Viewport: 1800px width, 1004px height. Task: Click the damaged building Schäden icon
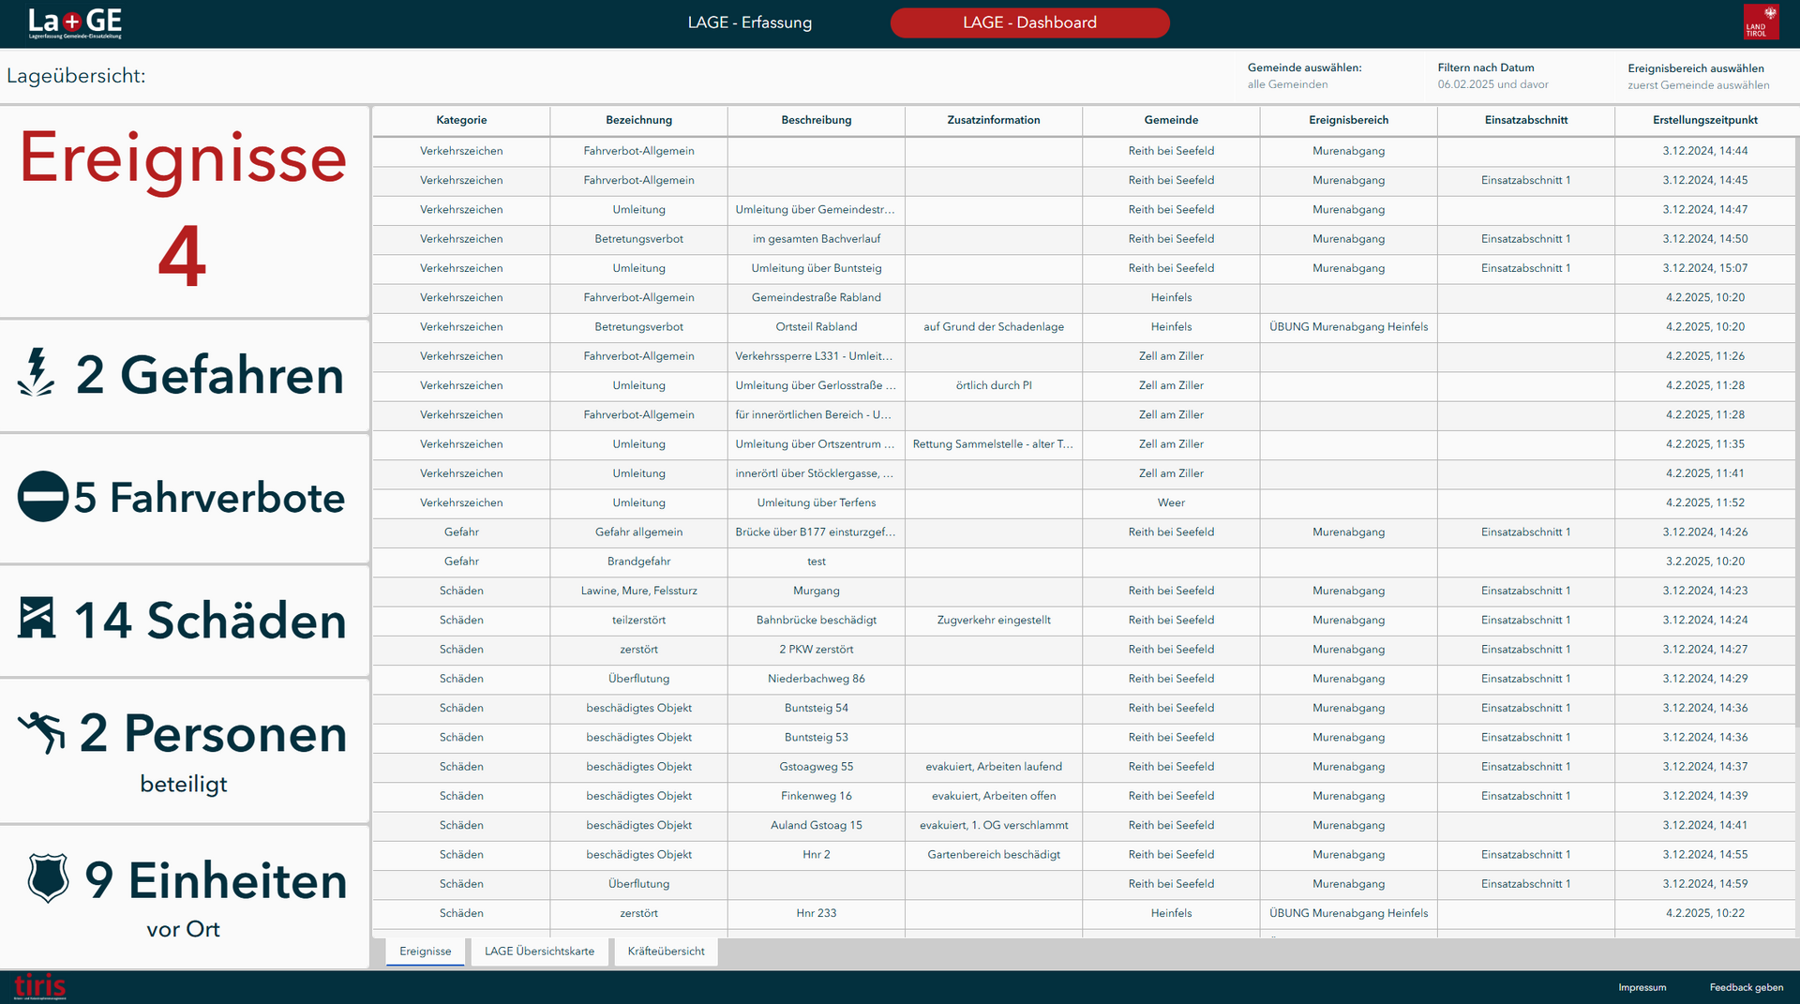37,619
